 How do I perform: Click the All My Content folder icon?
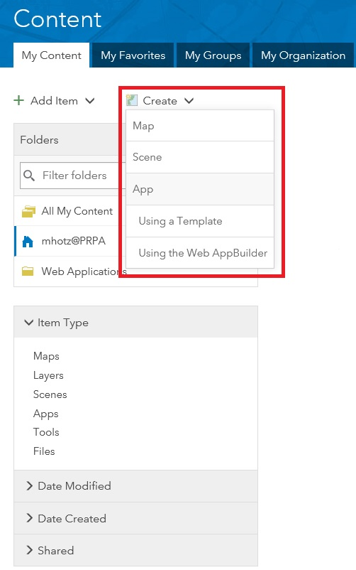click(28, 211)
